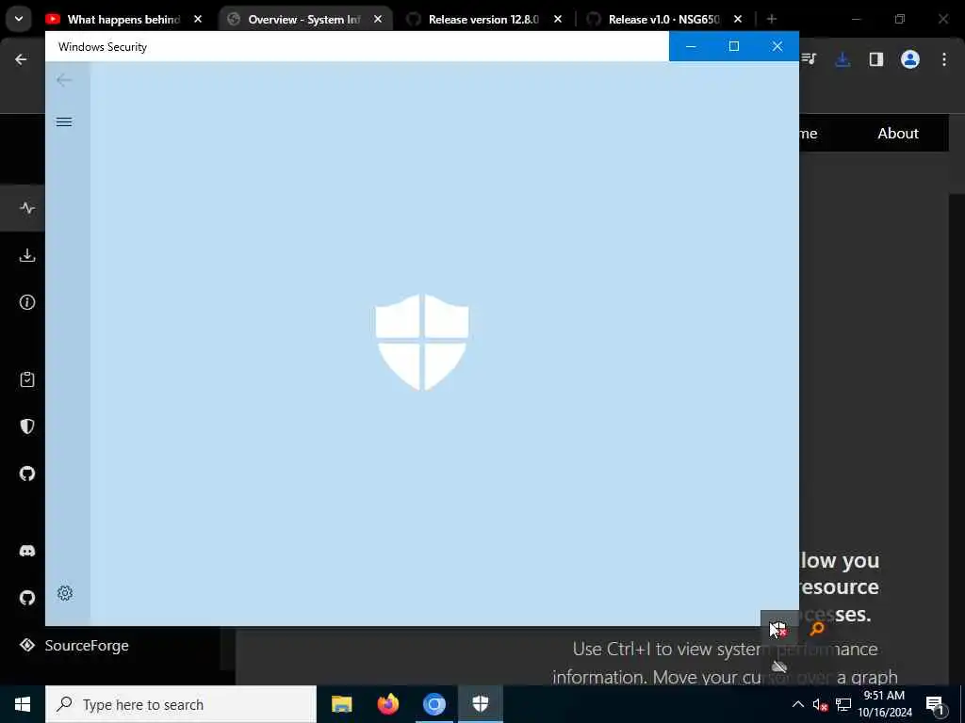Open File Explorer from taskbar
965x723 pixels.
pos(341,704)
